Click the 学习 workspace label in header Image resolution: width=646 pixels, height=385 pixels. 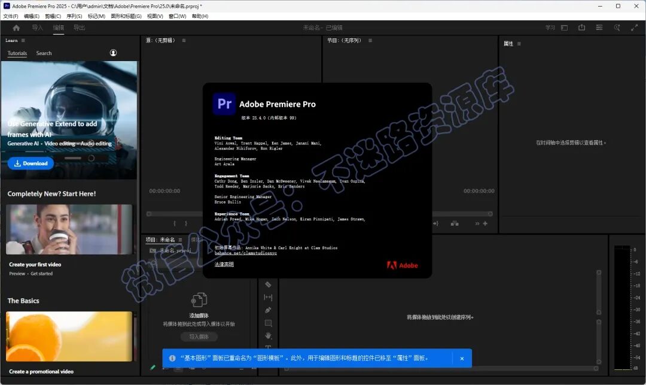pos(550,28)
